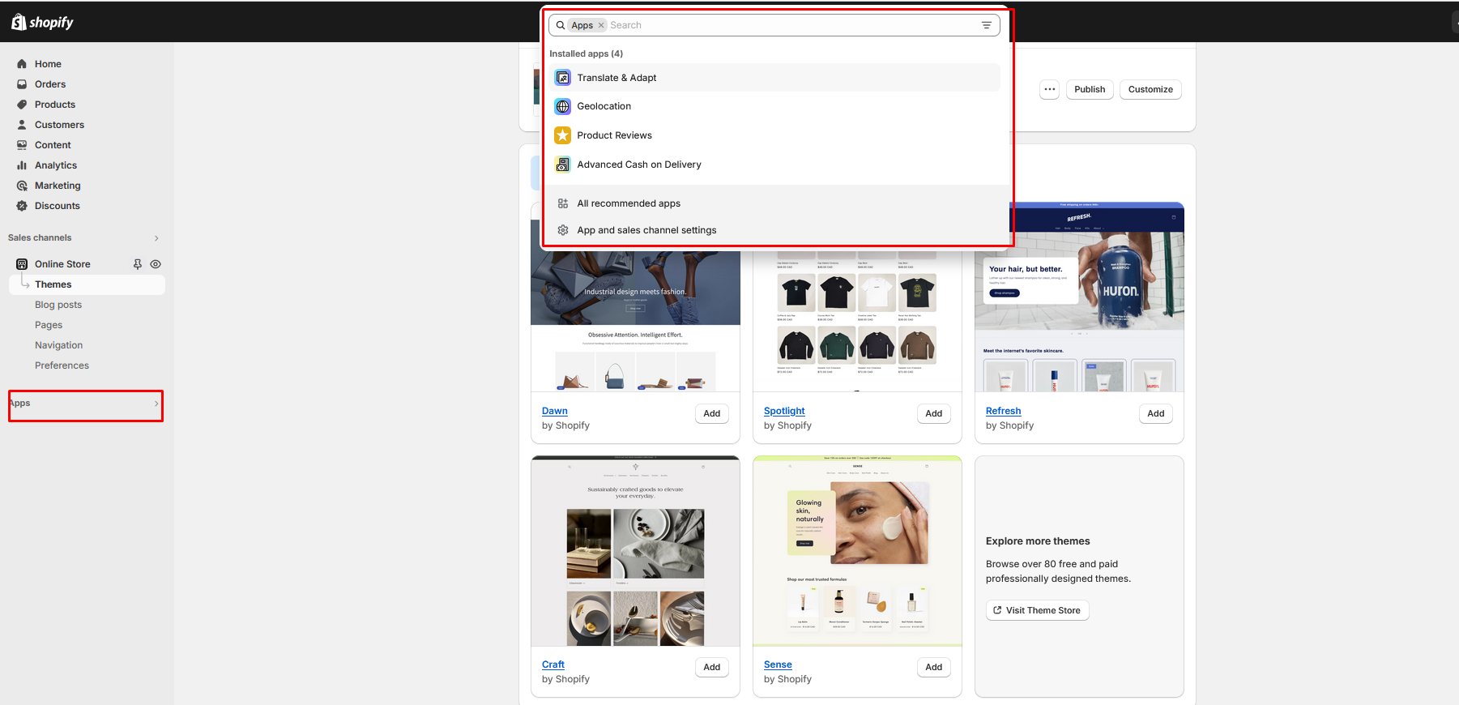Image resolution: width=1459 pixels, height=705 pixels.
Task: Remove the Apps filter chip
Action: (x=601, y=25)
